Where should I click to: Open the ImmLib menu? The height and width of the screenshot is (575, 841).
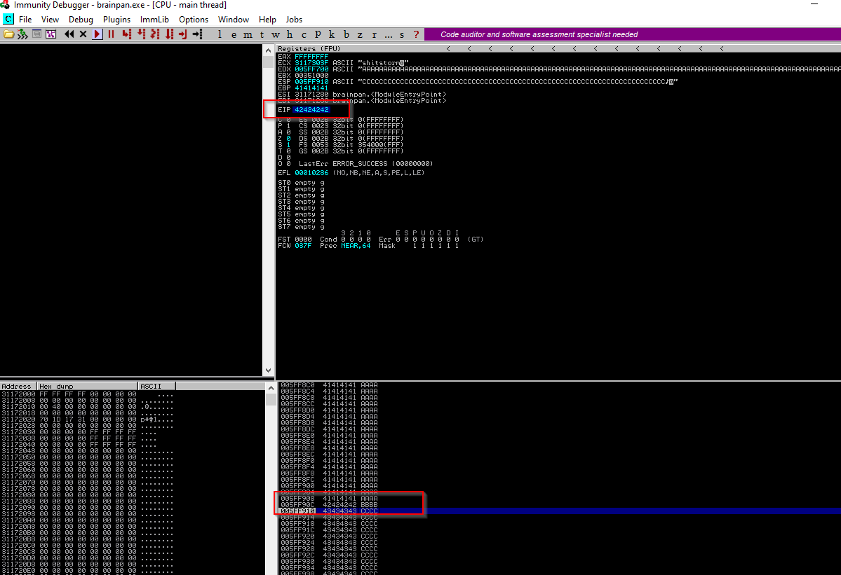pos(155,20)
